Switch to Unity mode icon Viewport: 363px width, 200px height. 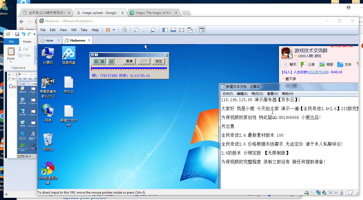tap(190, 30)
